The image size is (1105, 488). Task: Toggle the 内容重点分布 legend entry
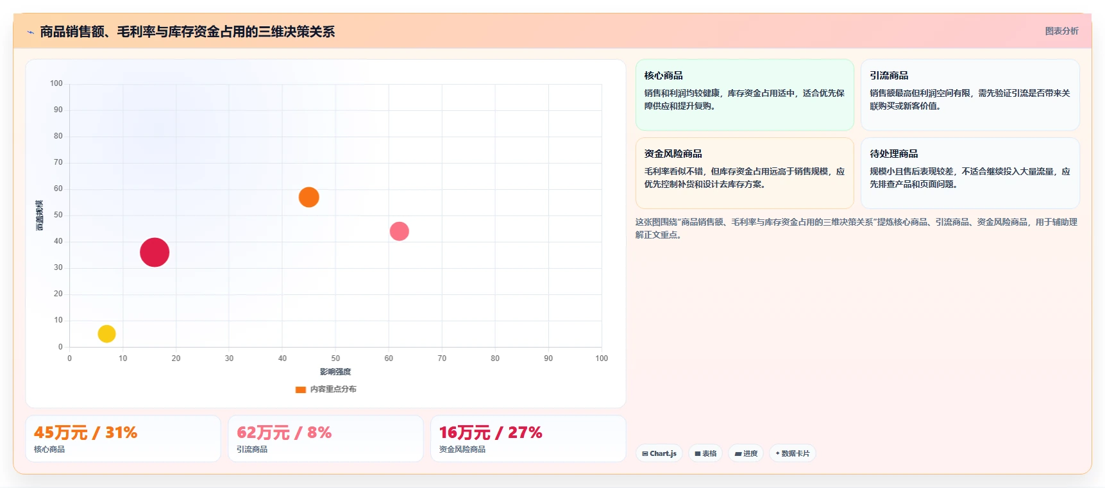(326, 389)
